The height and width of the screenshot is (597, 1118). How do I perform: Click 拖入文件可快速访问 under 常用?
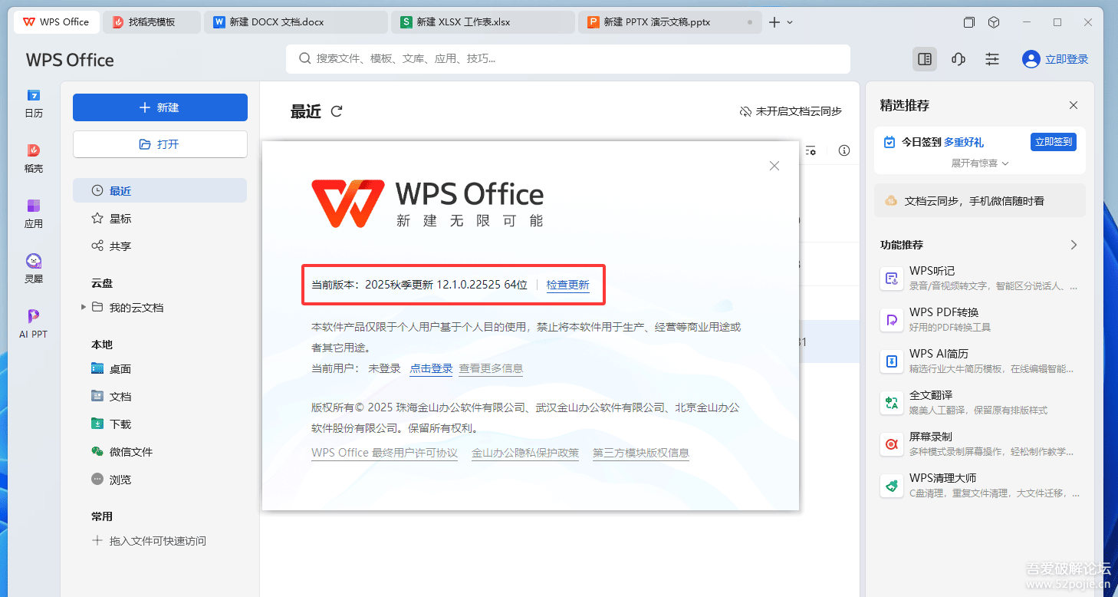point(149,541)
